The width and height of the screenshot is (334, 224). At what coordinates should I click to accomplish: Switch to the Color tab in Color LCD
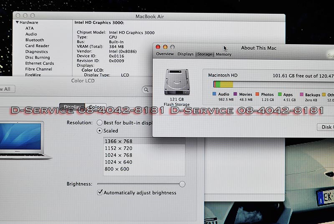[96, 107]
